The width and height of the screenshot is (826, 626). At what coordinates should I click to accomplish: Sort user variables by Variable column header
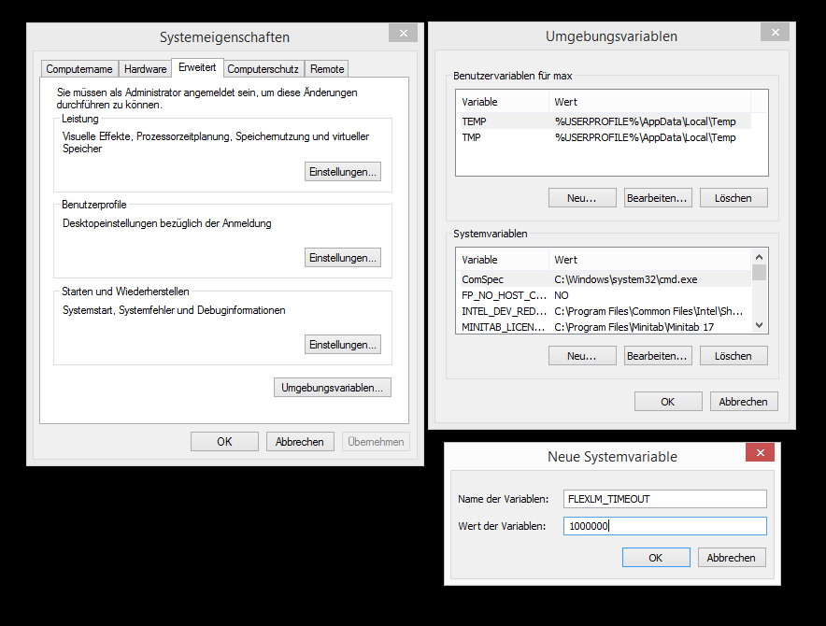(x=503, y=102)
